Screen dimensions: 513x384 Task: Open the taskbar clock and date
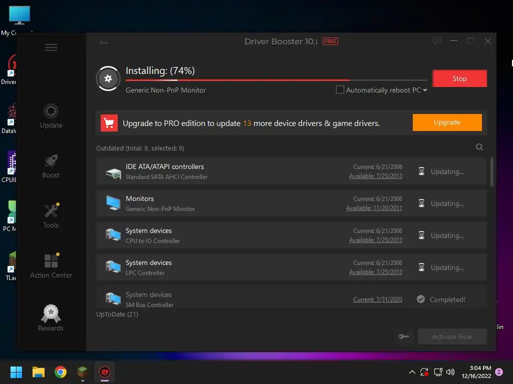coord(476,372)
